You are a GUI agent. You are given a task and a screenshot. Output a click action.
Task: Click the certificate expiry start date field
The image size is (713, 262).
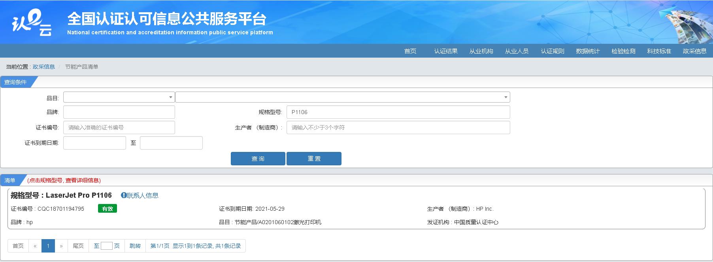[x=94, y=143]
